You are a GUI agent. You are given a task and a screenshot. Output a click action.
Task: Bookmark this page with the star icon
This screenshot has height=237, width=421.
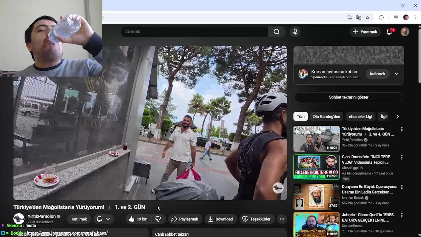(367, 17)
